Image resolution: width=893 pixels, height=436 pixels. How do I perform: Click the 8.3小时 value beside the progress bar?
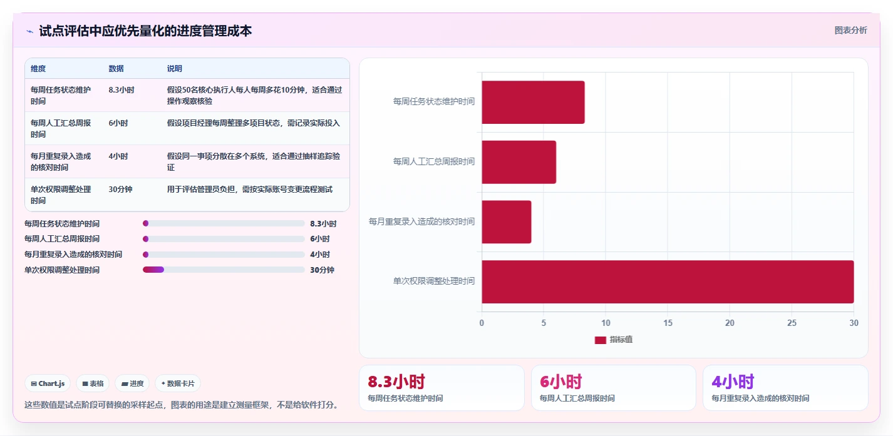[x=323, y=223]
